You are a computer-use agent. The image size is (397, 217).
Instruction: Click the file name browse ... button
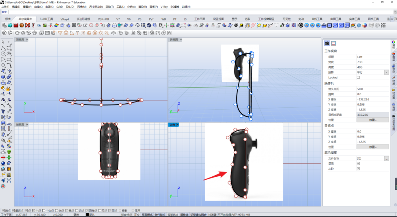[x=386, y=158]
